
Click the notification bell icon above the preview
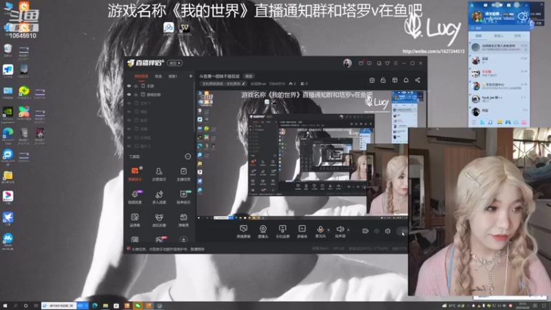pyautogui.click(x=406, y=80)
